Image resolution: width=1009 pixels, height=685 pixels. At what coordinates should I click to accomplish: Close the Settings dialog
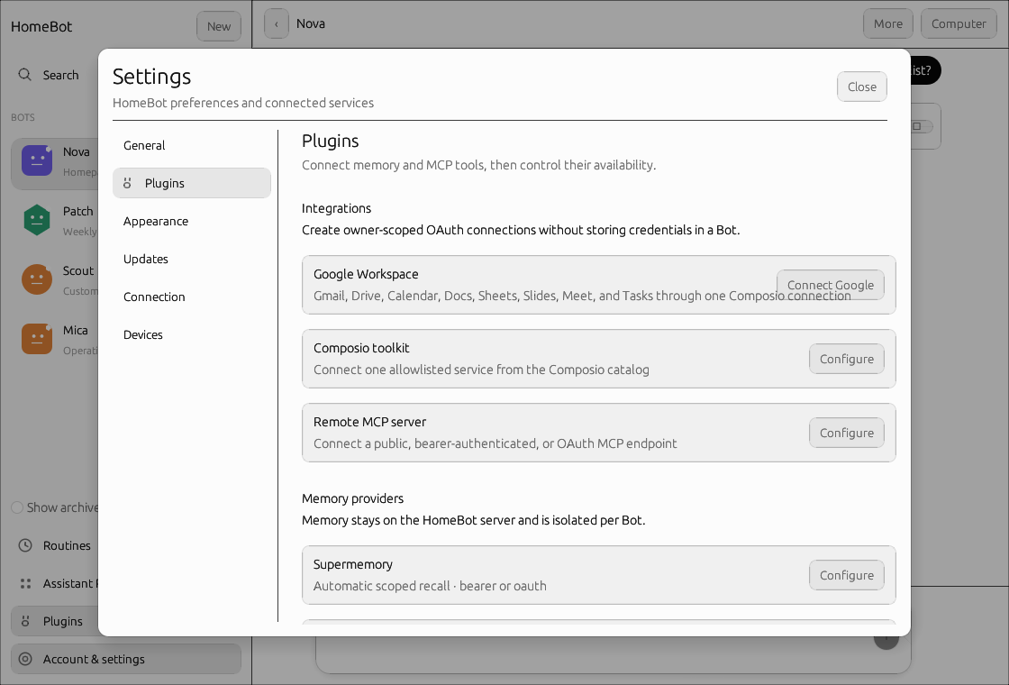point(861,87)
